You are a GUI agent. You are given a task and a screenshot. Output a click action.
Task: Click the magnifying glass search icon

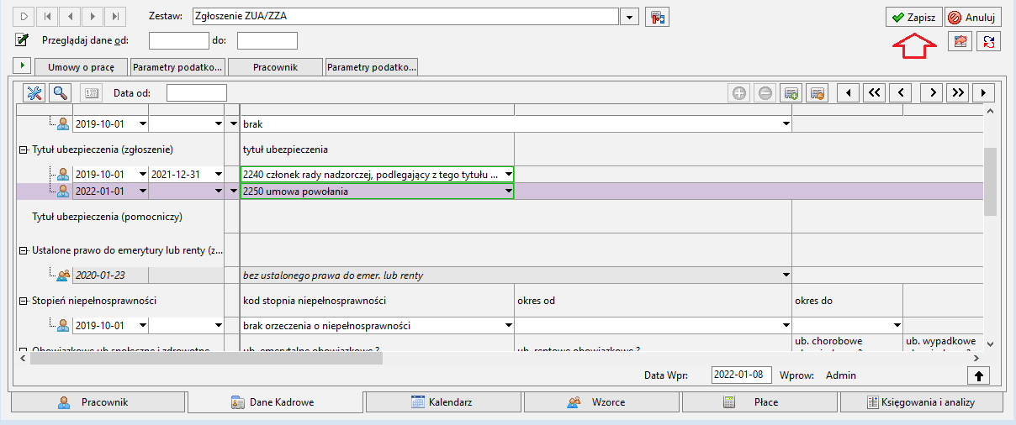pos(60,93)
